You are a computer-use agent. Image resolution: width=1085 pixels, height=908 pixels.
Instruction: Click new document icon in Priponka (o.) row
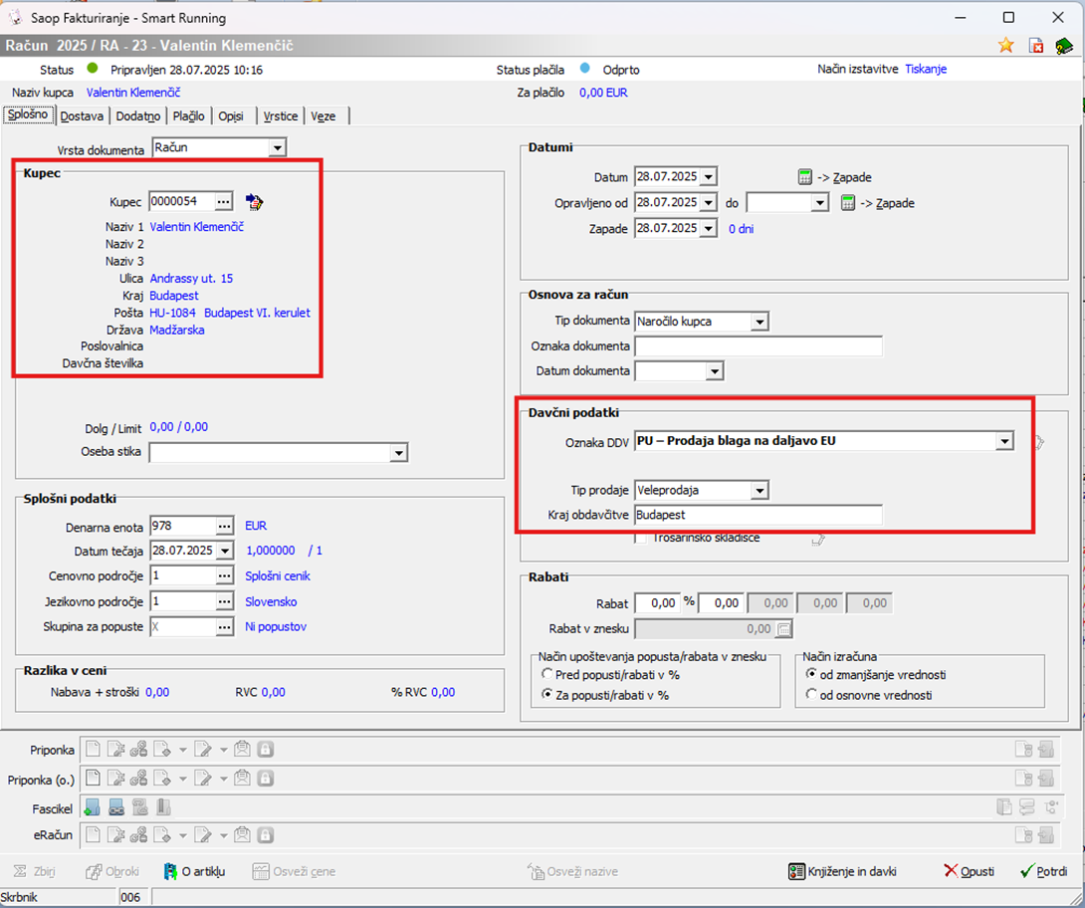[x=93, y=779]
